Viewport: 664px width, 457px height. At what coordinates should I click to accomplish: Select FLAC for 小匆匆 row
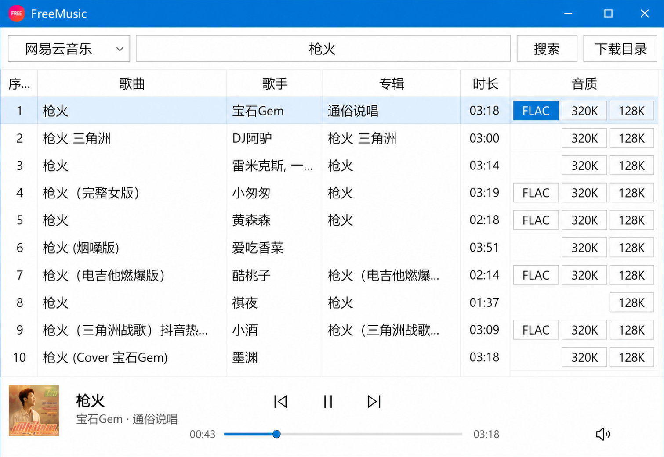pyautogui.click(x=536, y=193)
